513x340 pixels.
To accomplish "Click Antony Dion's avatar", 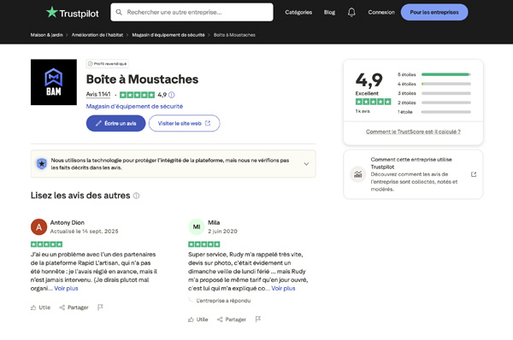I will click(x=38, y=227).
